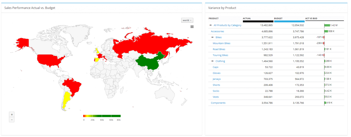This screenshot has width=351, height=137.
Task: Collapse All Products by Category row
Action: pos(211,25)
